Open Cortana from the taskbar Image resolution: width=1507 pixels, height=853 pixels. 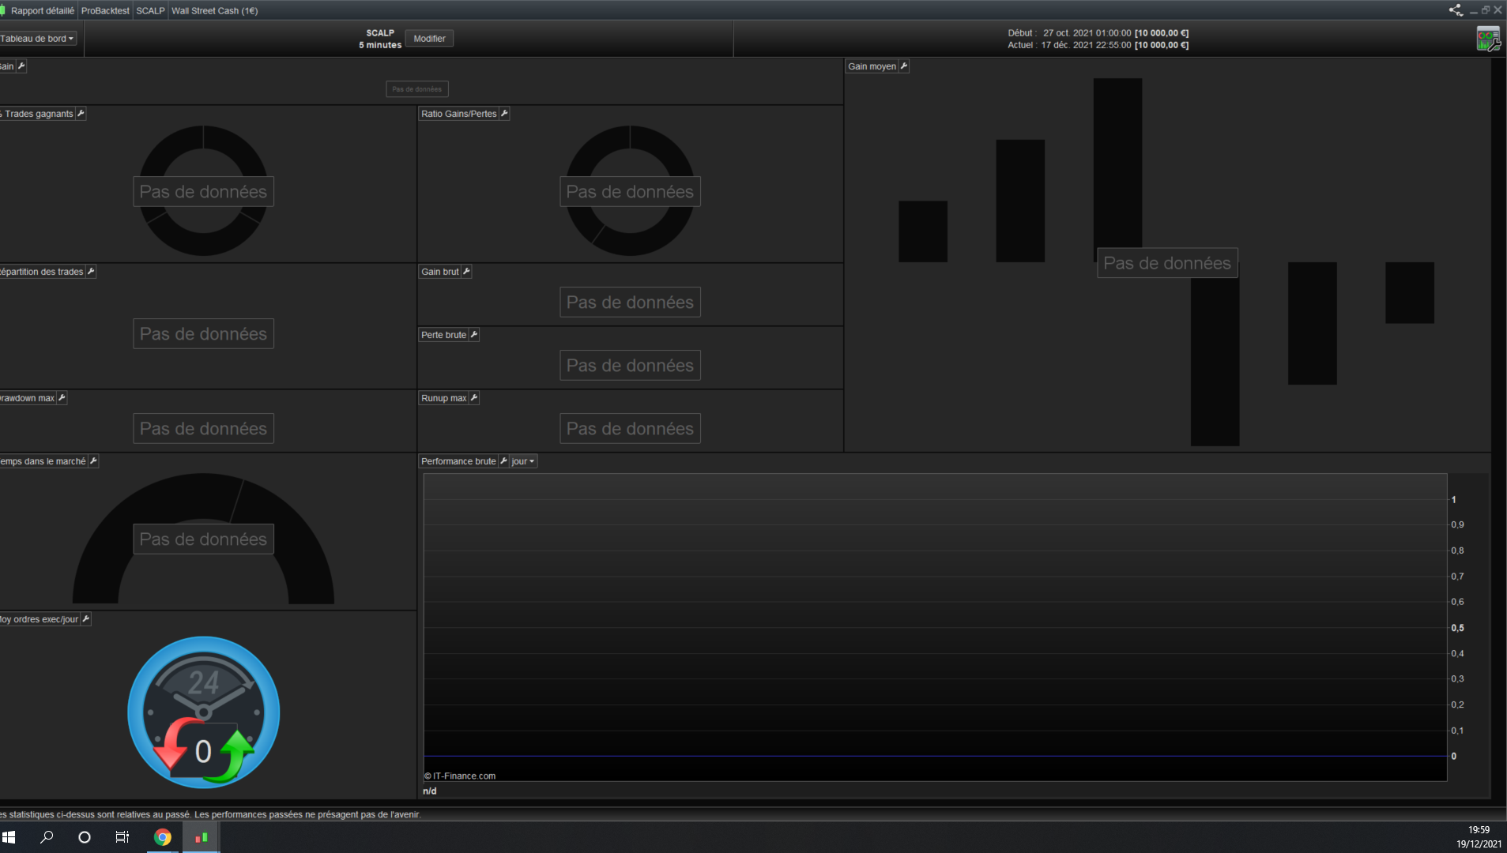(85, 837)
